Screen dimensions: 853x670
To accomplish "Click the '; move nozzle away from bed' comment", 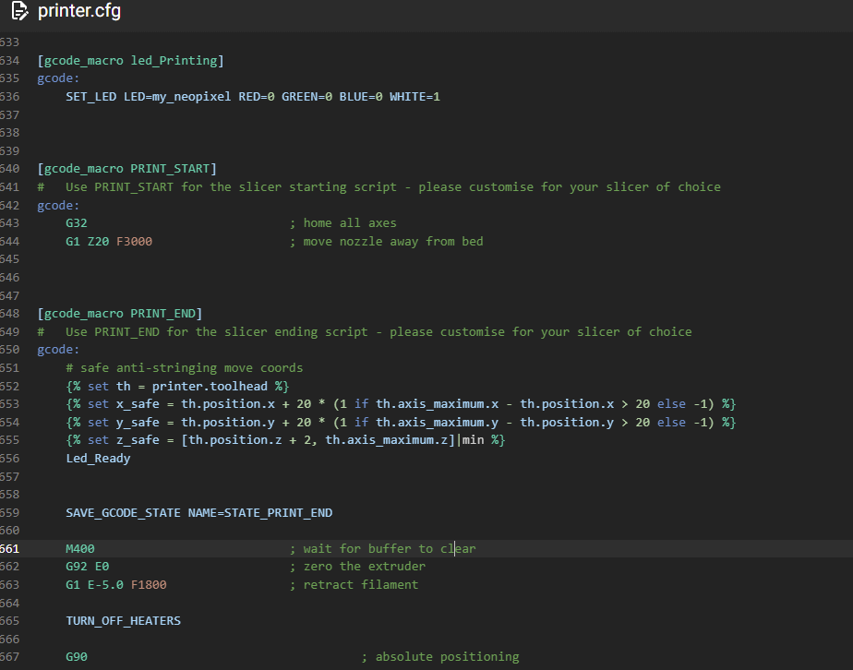I will click(x=386, y=242).
